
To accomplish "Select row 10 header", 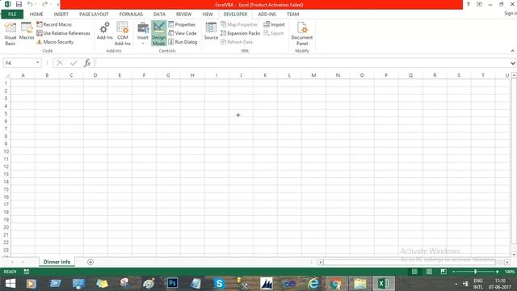I will pos(6,151).
